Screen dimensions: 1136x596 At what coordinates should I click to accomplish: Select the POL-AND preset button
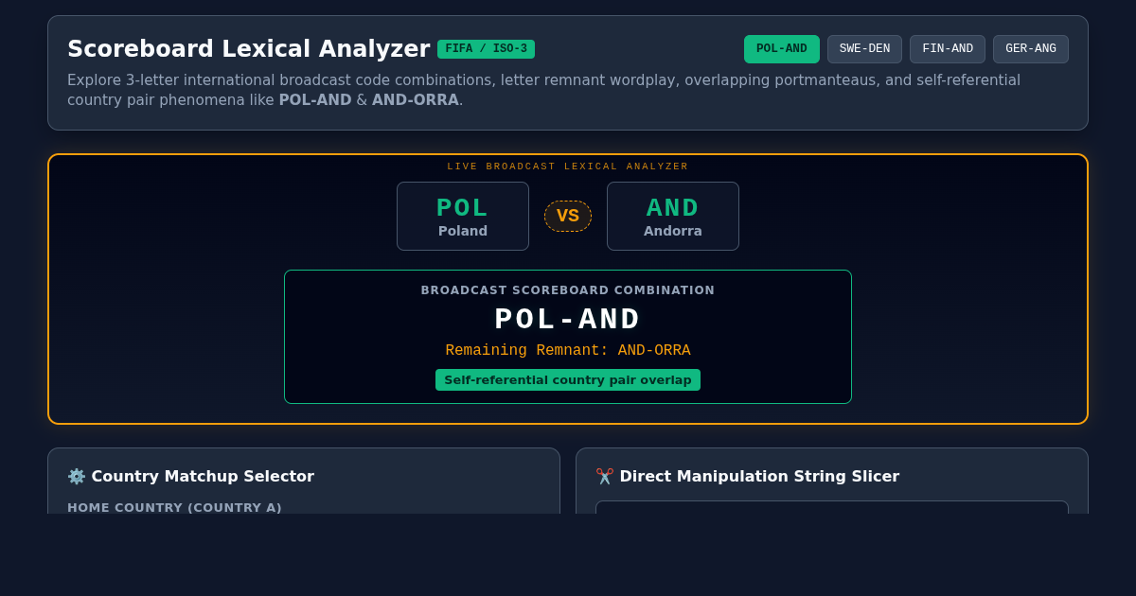pyautogui.click(x=782, y=49)
